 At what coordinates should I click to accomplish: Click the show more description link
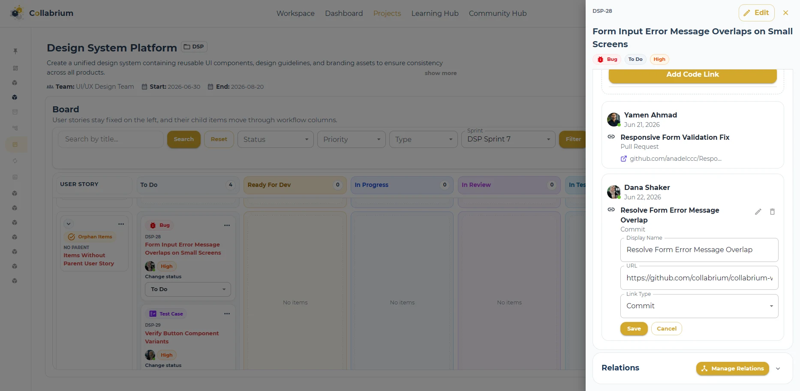tap(441, 73)
